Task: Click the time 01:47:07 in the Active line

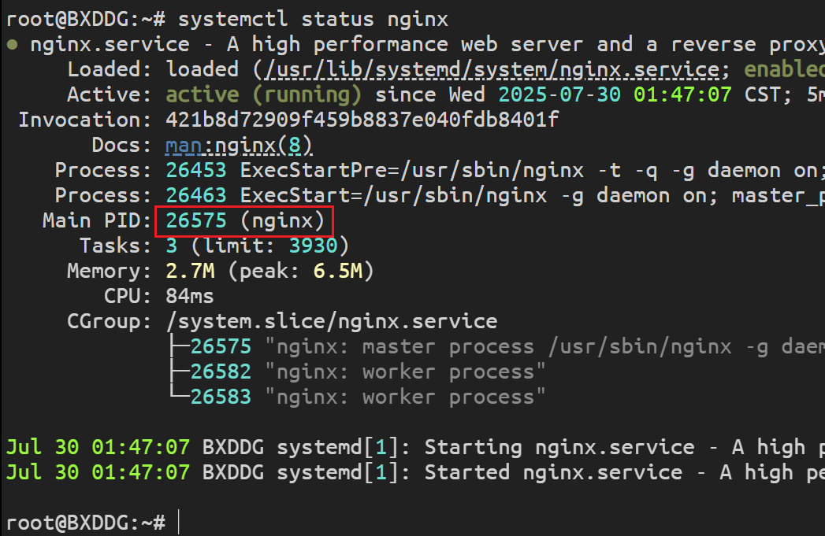Action: click(682, 95)
